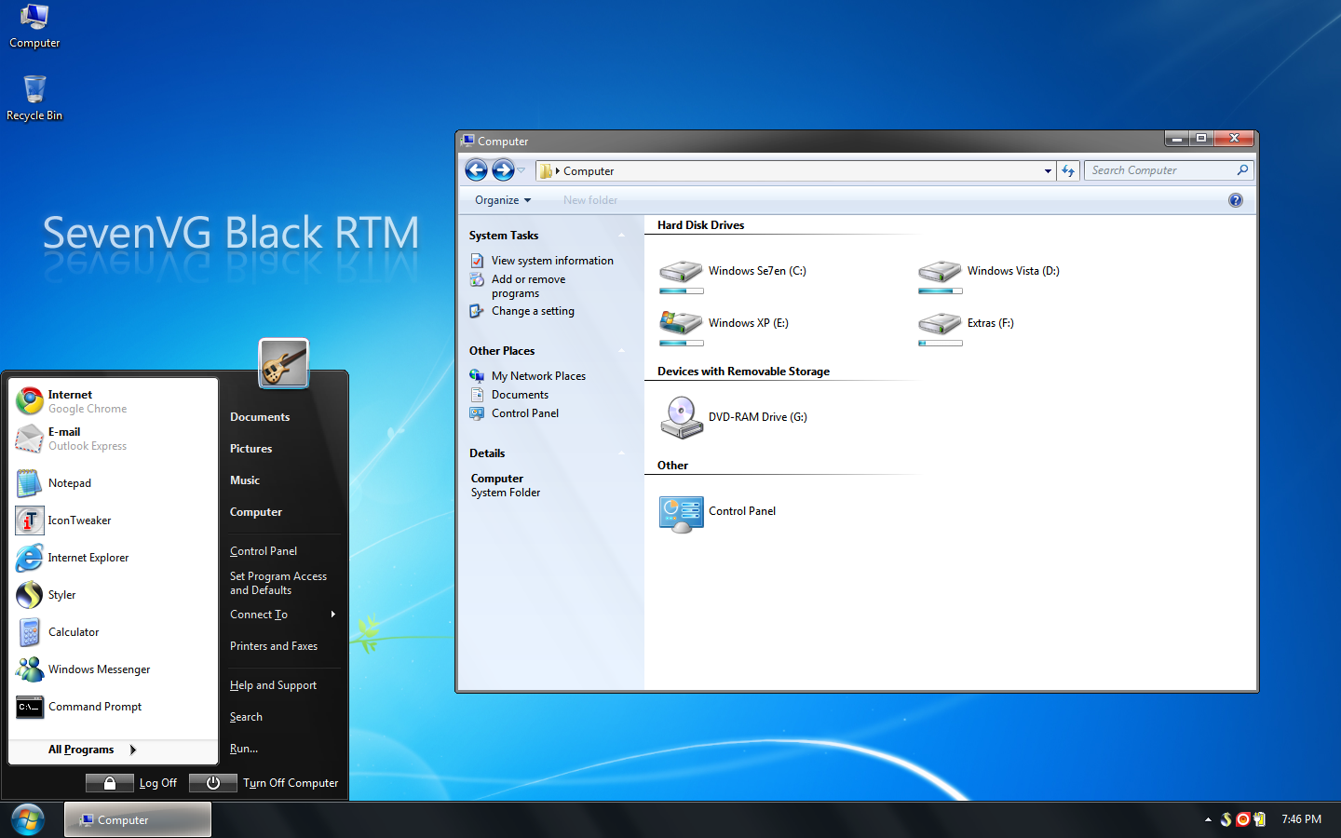Select the Windows Vista (D:) drive
This screenshot has width=1341, height=838.
[x=989, y=276]
